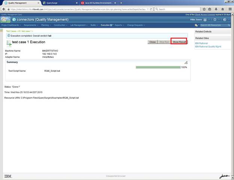Expand the Requirements menu

pos(31,25)
